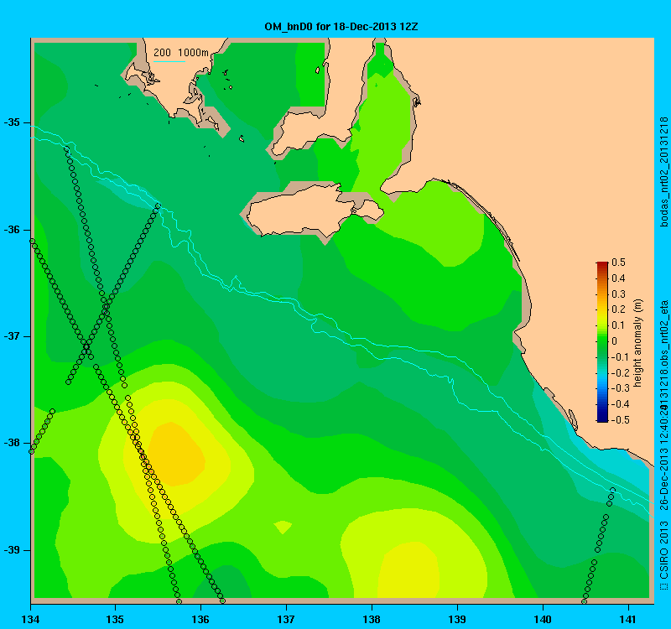The image size is (671, 629).
Task: Click the -0.1 colorbar tick label
Action: (619, 357)
